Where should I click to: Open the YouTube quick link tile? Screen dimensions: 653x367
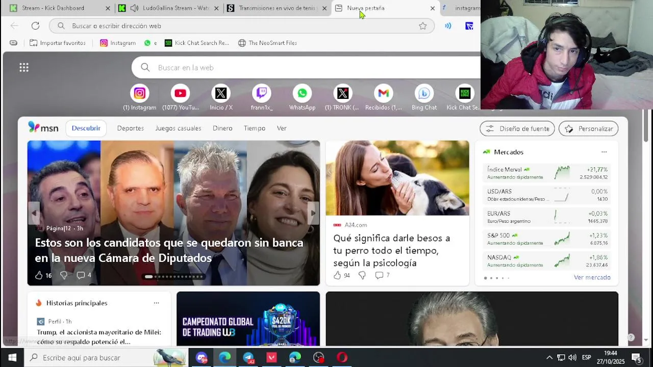tap(180, 98)
